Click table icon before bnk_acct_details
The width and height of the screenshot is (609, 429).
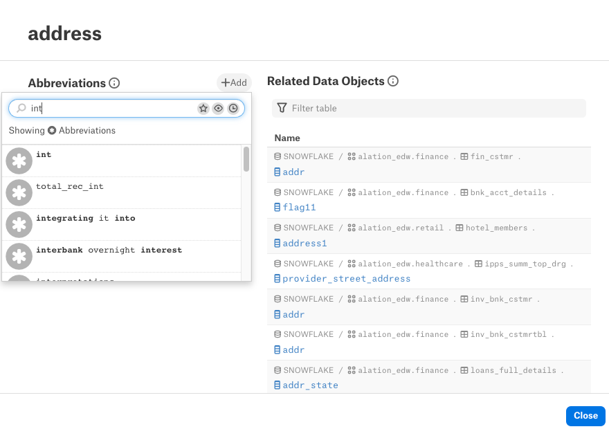(464, 192)
